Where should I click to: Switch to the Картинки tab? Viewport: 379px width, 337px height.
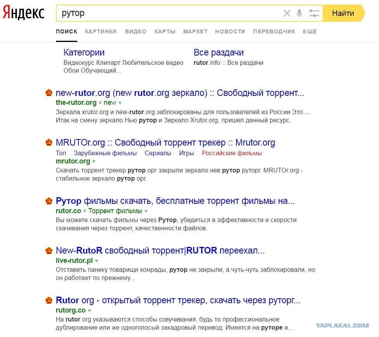pos(101,31)
